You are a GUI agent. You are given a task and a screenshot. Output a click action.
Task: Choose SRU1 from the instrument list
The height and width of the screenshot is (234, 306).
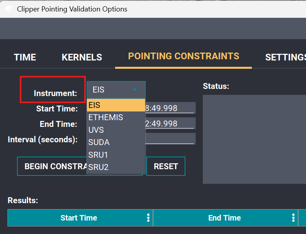(116, 155)
